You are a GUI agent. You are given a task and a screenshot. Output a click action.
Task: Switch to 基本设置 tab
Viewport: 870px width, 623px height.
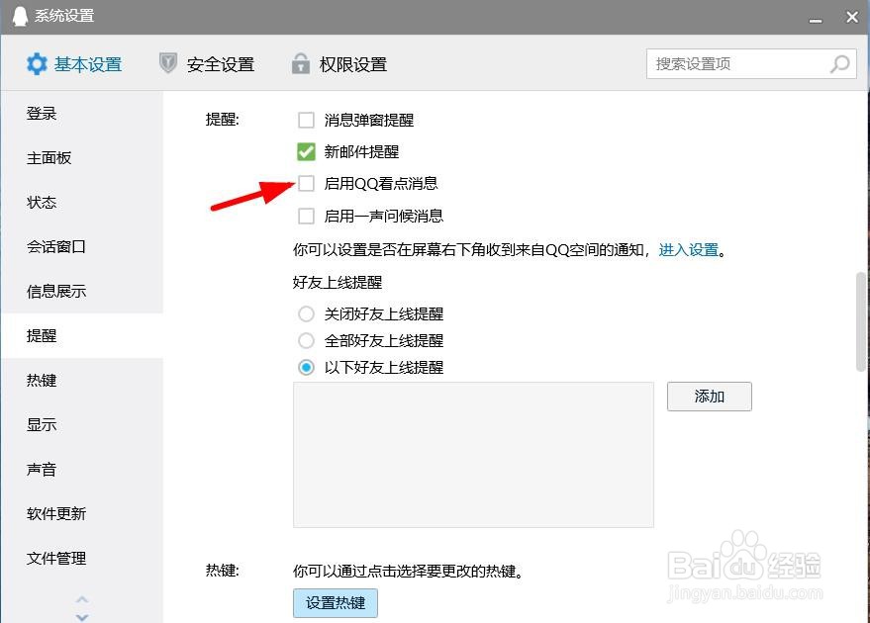(x=74, y=64)
